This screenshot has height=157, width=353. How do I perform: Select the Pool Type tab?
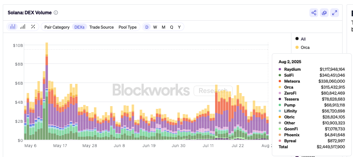click(x=128, y=27)
